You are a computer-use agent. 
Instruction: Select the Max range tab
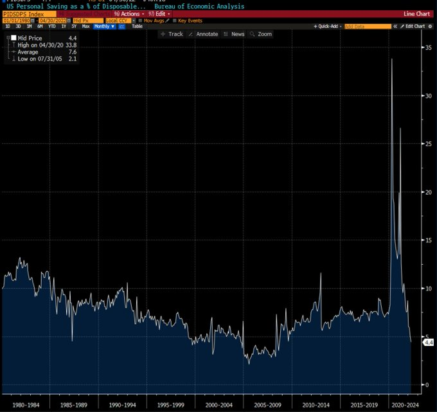(x=86, y=26)
